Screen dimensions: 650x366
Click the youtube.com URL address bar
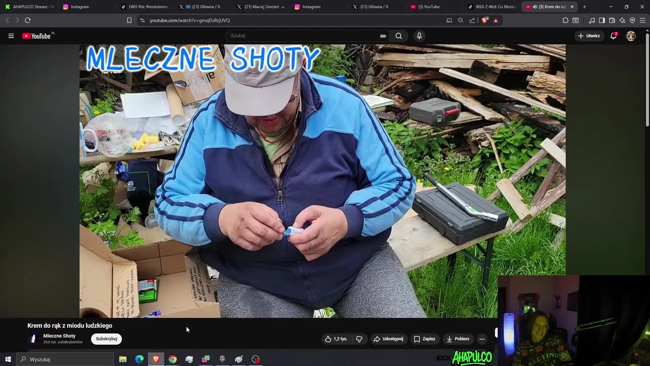click(189, 20)
